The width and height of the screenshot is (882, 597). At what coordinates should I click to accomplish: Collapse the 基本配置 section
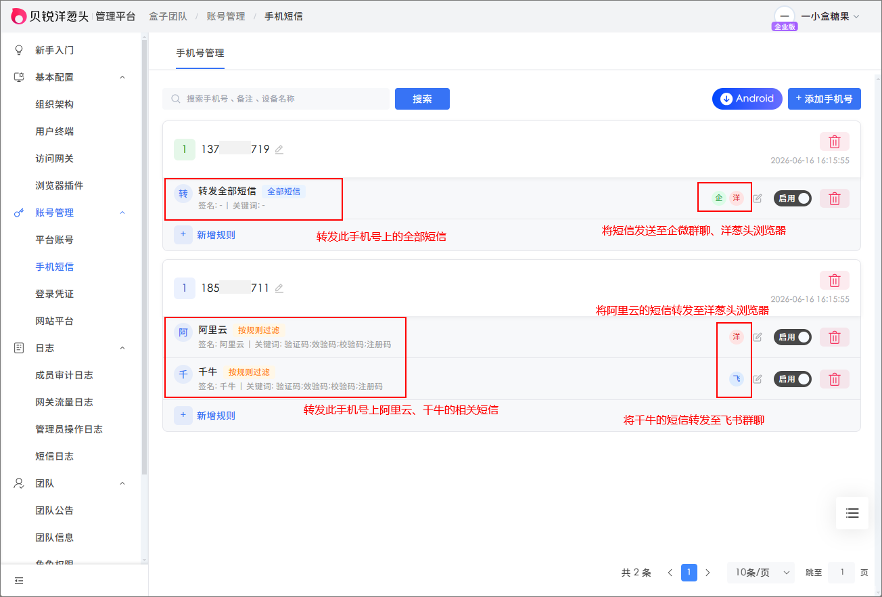click(x=122, y=77)
